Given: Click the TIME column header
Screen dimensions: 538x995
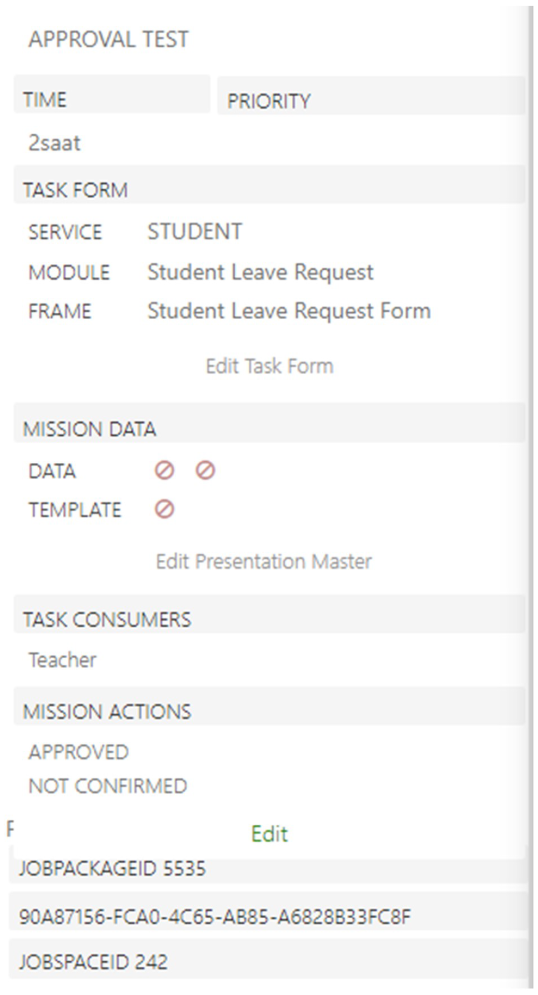Looking at the screenshot, I should [45, 99].
